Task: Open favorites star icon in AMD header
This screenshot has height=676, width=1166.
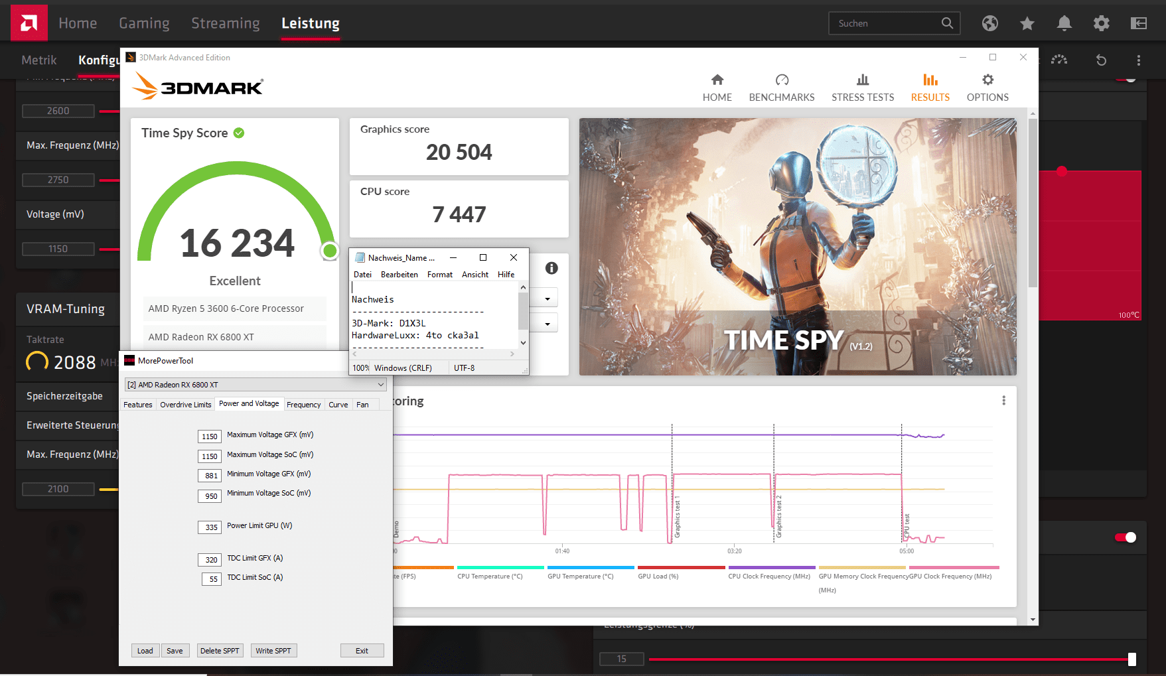Action: 1027,23
